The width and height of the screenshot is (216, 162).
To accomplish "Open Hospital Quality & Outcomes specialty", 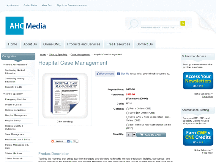I will coord(14,128).
